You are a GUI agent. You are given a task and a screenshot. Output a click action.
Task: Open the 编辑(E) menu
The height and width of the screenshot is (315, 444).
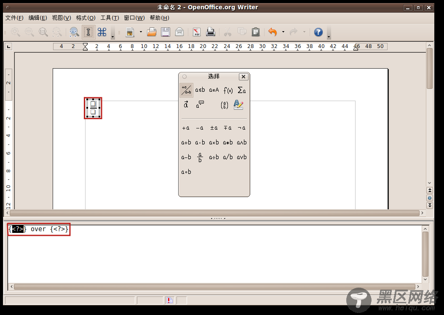pyautogui.click(x=37, y=18)
